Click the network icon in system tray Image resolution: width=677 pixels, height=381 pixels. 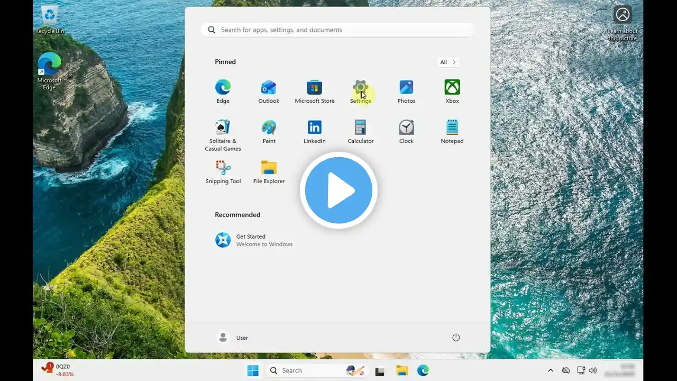pyautogui.click(x=581, y=370)
